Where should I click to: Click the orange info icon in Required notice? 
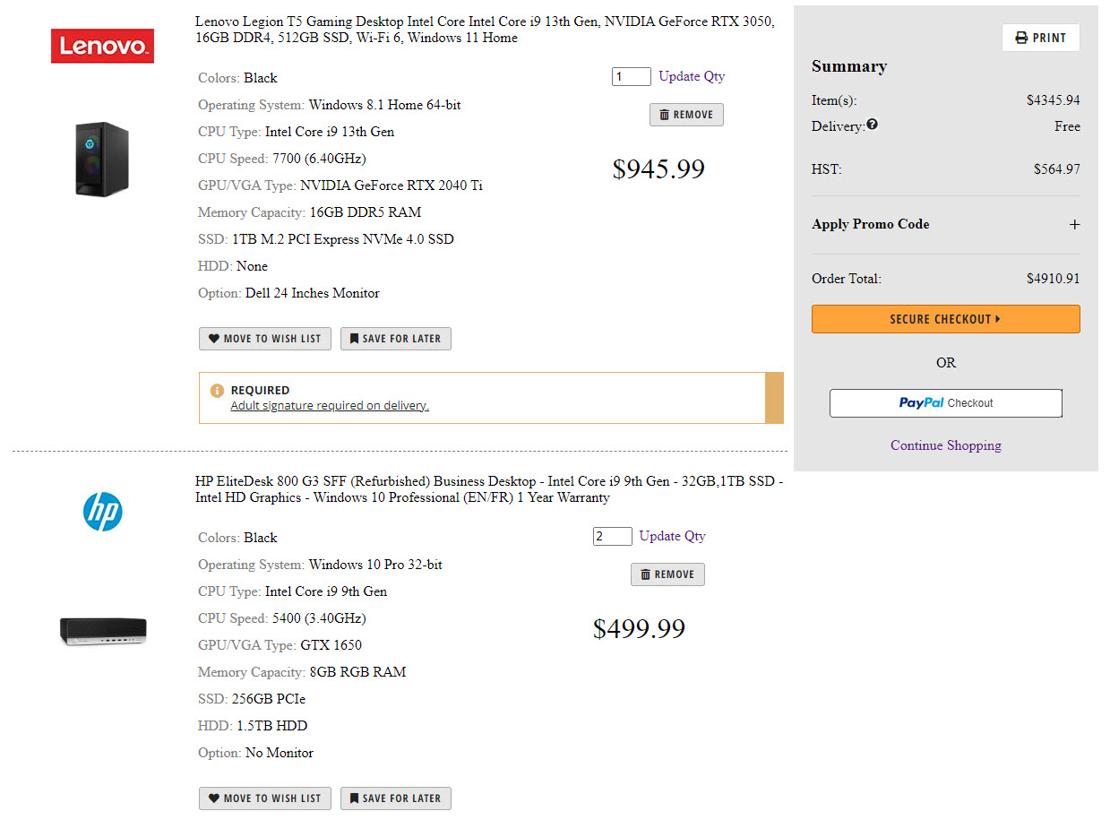tap(217, 391)
